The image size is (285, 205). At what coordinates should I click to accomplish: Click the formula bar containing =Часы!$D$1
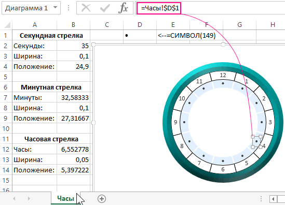pos(211,8)
